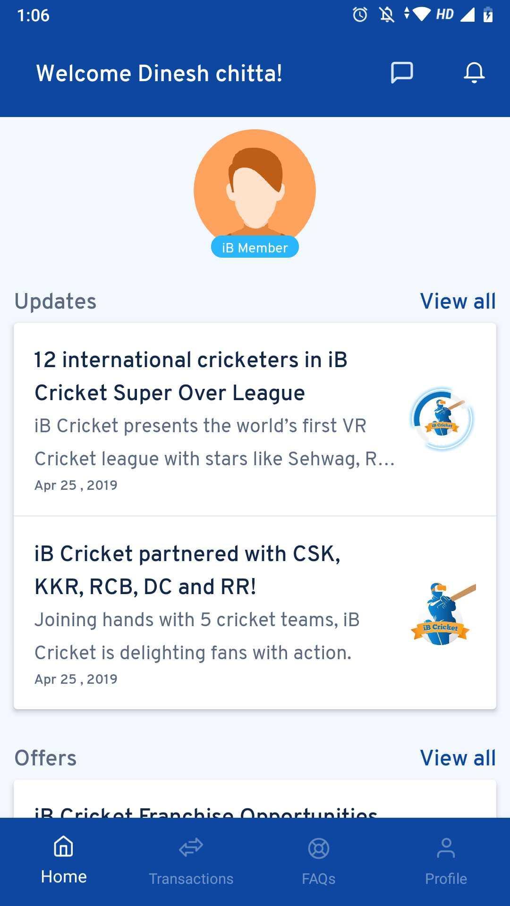This screenshot has height=906, width=510.
Task: Tap the alarm clock status icon
Action: [x=360, y=15]
